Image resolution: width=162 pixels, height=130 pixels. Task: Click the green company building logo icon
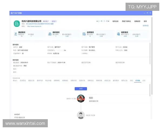17,24
